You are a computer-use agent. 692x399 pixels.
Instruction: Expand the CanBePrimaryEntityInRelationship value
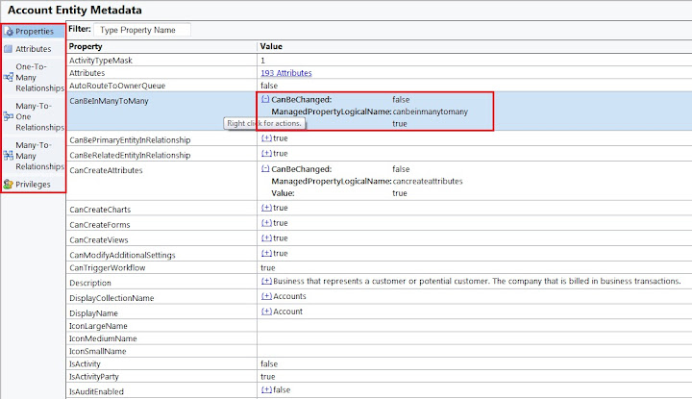266,139
